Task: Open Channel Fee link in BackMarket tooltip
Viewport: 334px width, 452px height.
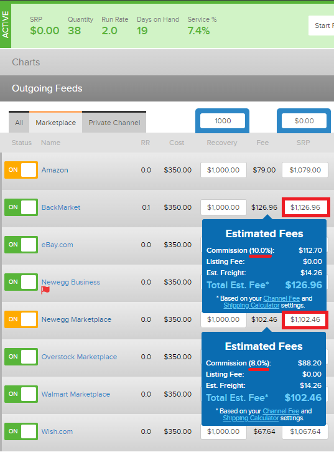Action: 281,298
